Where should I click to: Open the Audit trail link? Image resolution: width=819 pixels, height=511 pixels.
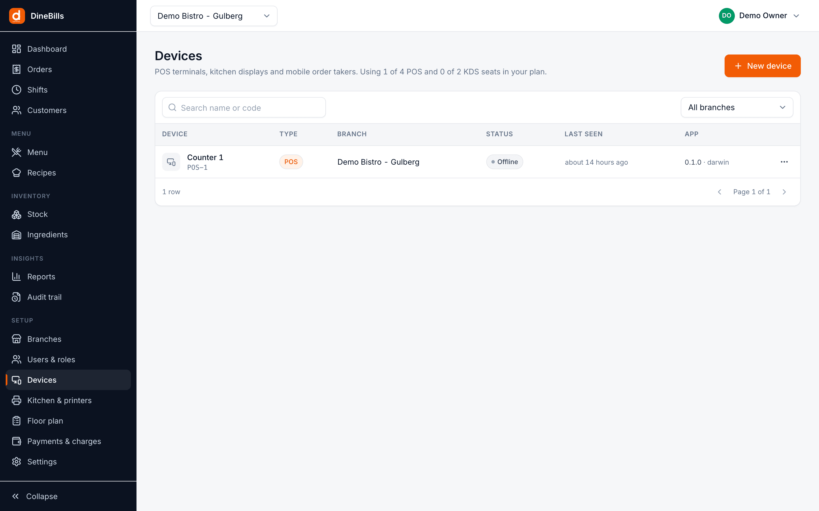click(68, 297)
